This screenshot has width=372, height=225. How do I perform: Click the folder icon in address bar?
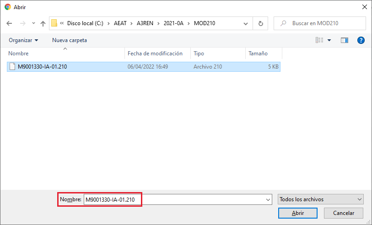54,23
